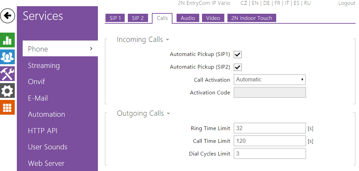Click the back arrow icon
The image size is (359, 171).
(8, 16)
